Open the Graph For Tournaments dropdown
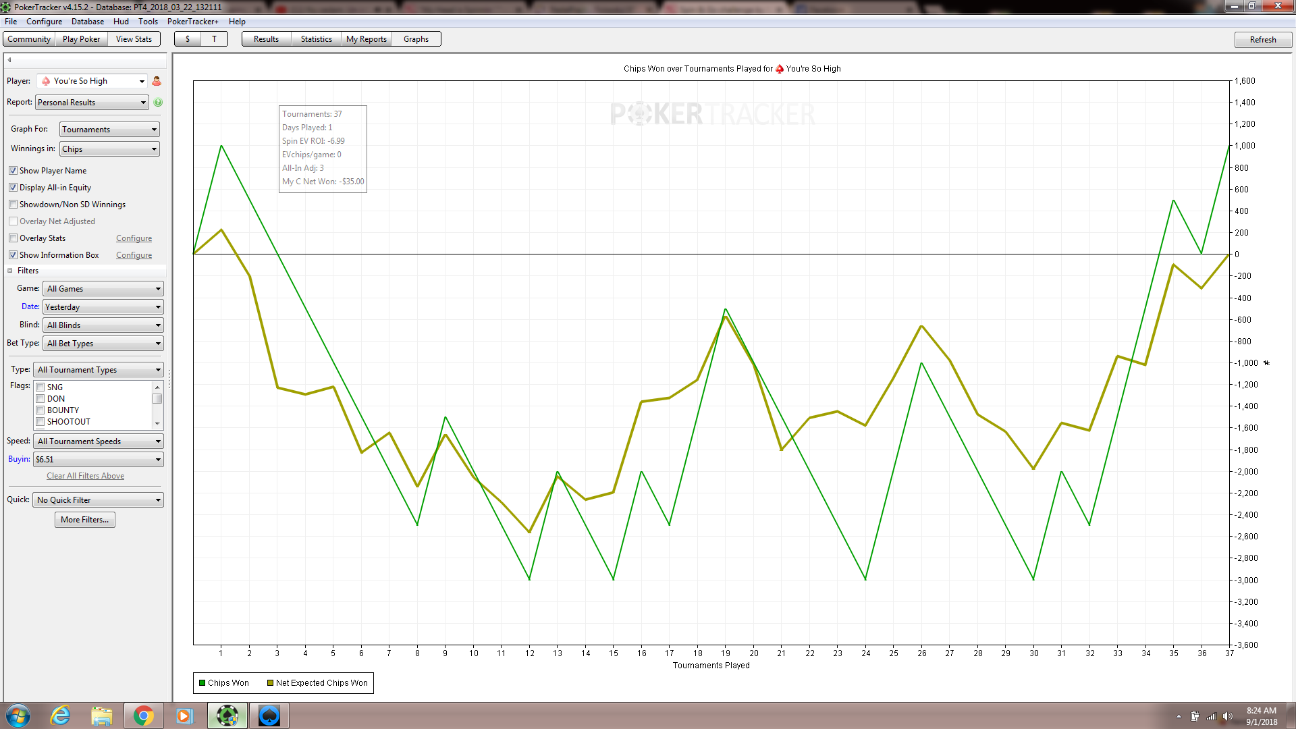Image resolution: width=1296 pixels, height=729 pixels. point(109,130)
